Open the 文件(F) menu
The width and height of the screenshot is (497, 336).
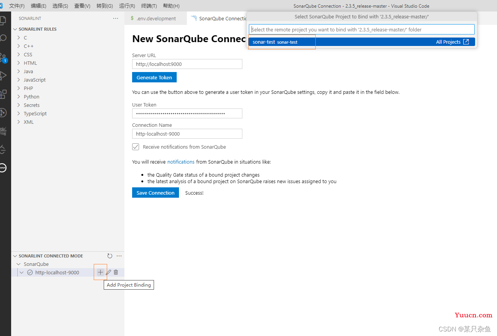pyautogui.click(x=17, y=6)
